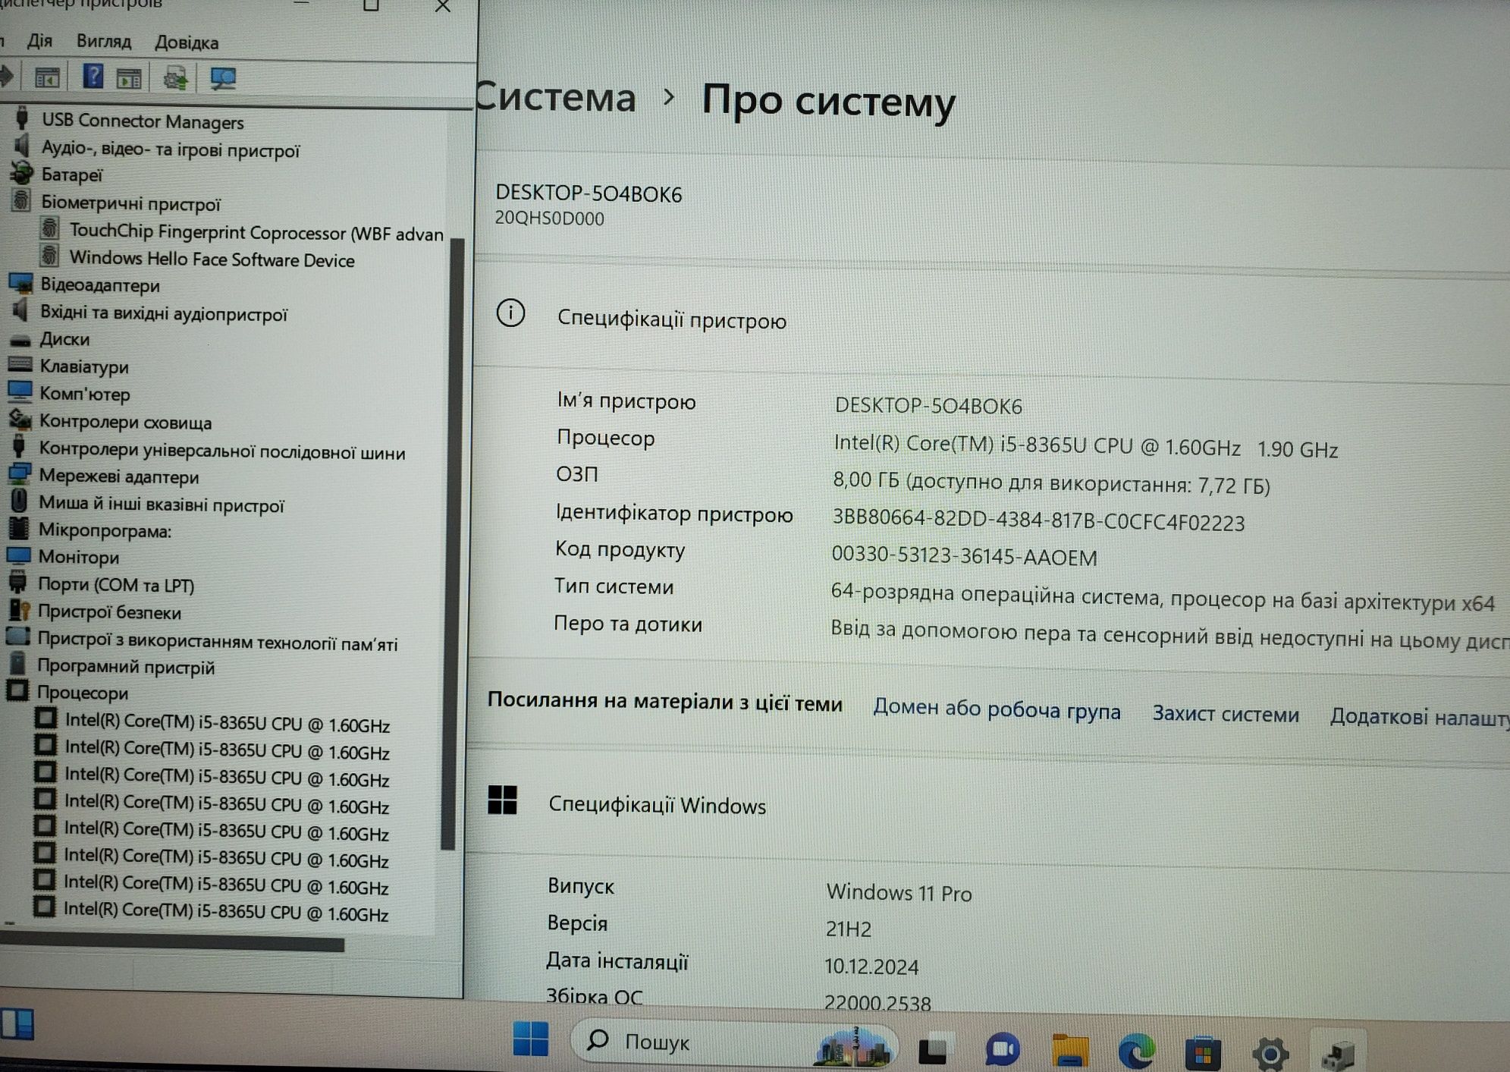Click the update driver toolbar icon
The height and width of the screenshot is (1072, 1510).
(175, 78)
